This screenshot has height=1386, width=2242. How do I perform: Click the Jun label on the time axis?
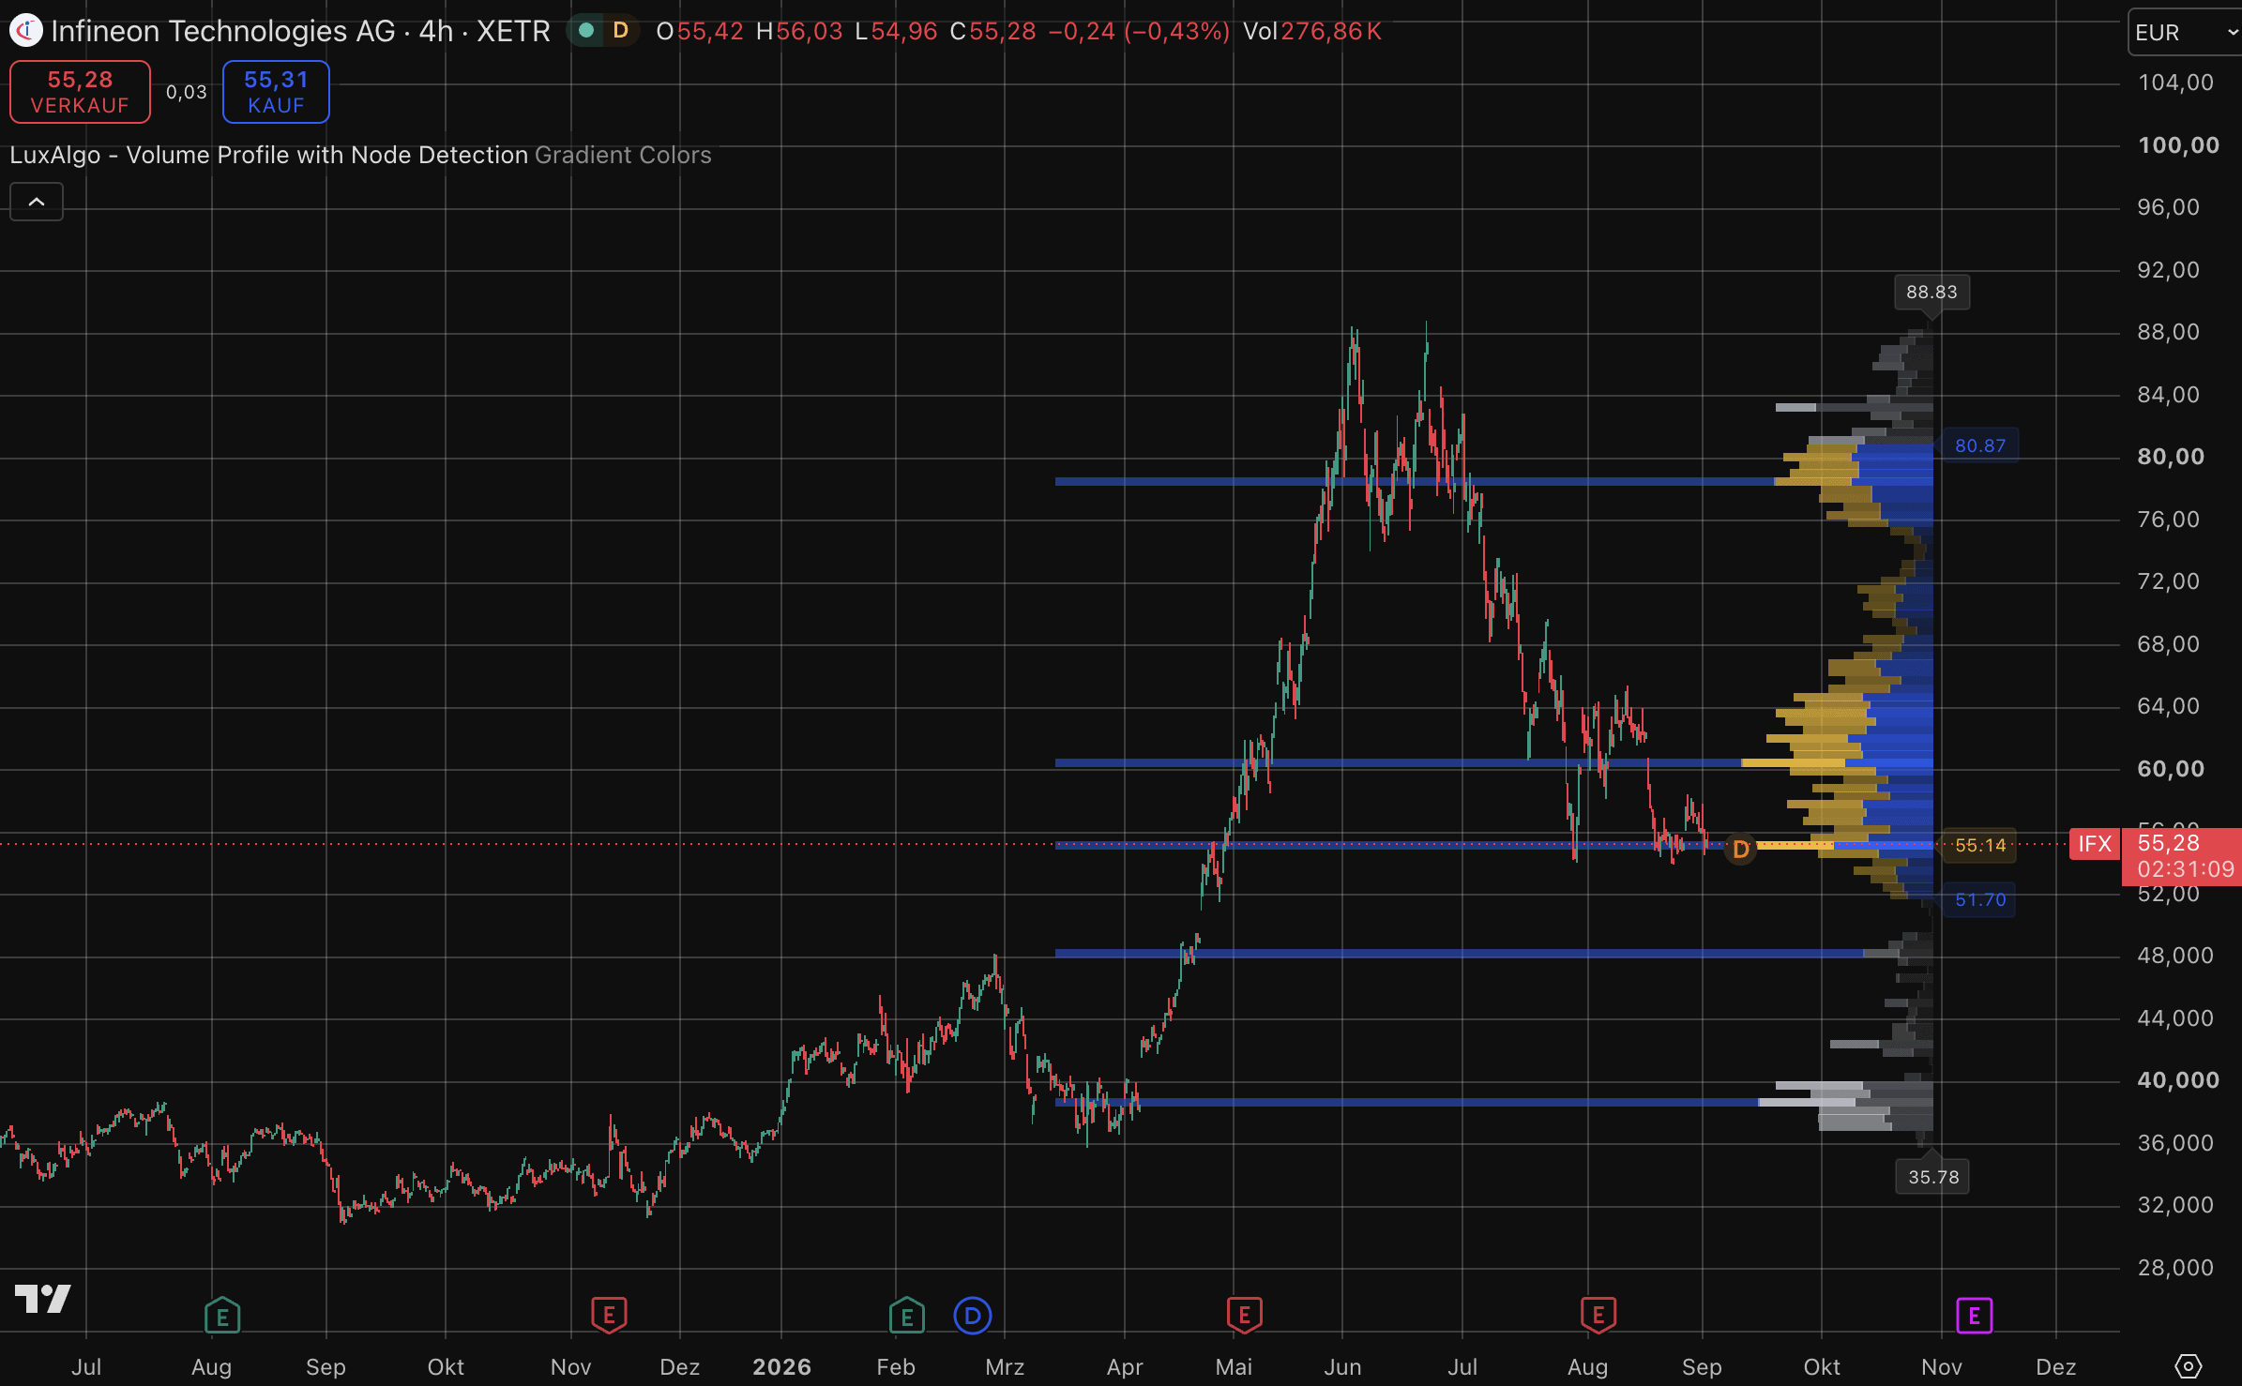coord(1342,1367)
